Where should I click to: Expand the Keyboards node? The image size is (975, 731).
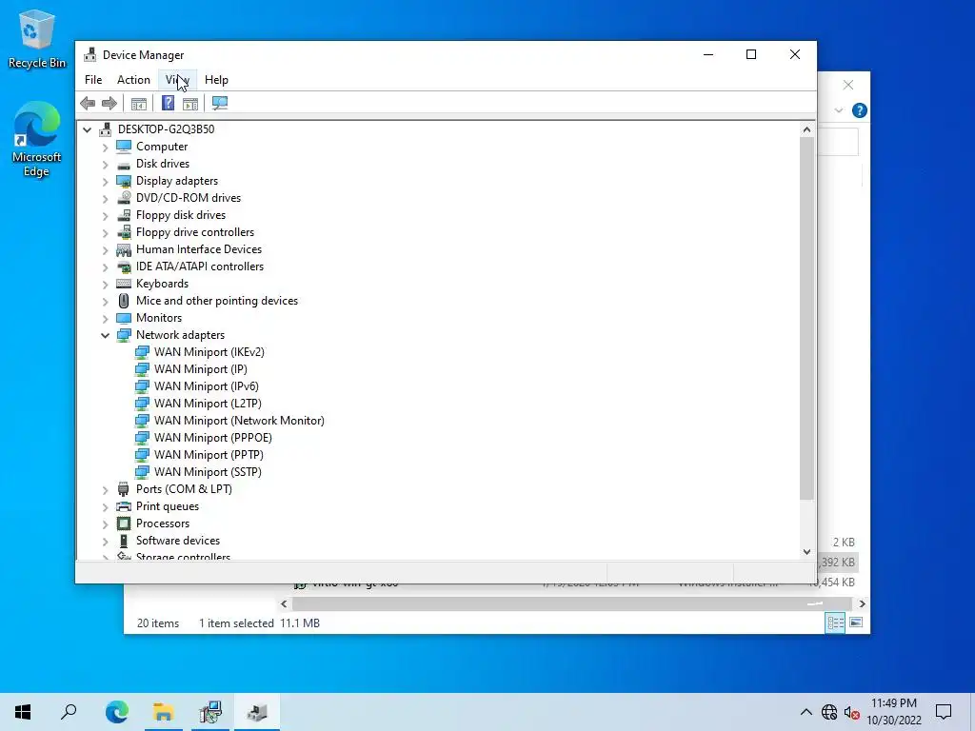point(105,285)
